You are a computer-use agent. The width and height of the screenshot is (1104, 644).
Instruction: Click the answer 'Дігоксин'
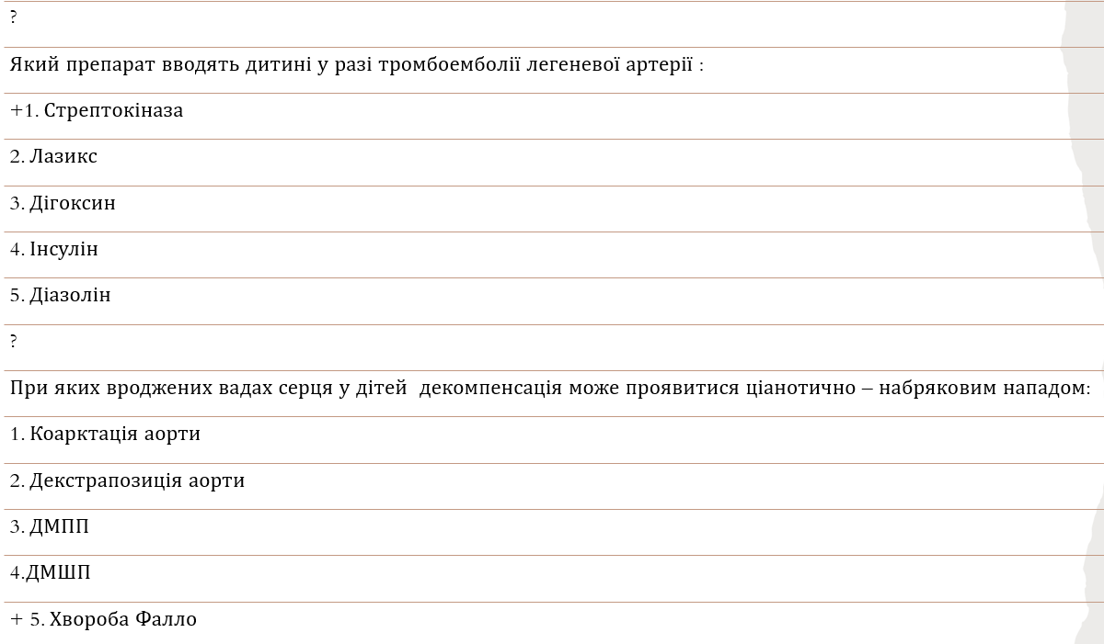click(73, 203)
